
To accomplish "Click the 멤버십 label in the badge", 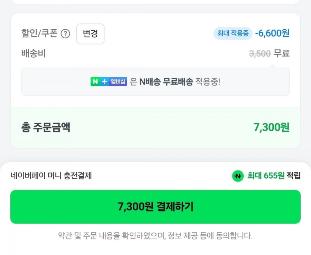I will pos(118,82).
